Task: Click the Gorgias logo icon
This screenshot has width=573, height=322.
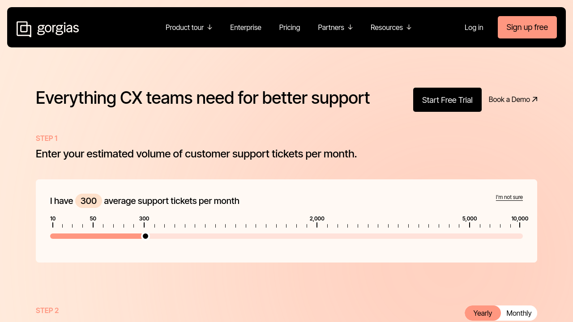Action: (x=24, y=29)
